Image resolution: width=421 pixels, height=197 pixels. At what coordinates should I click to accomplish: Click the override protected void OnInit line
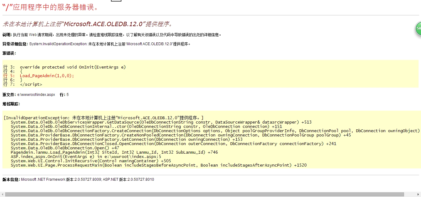click(x=73, y=67)
